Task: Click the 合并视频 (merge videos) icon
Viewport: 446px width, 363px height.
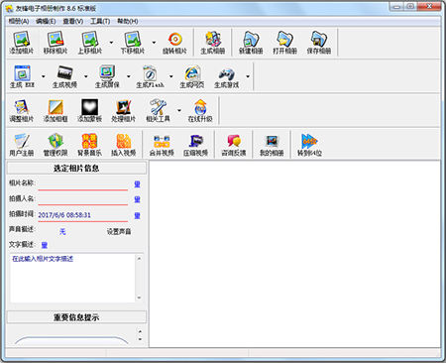Action: 162,145
